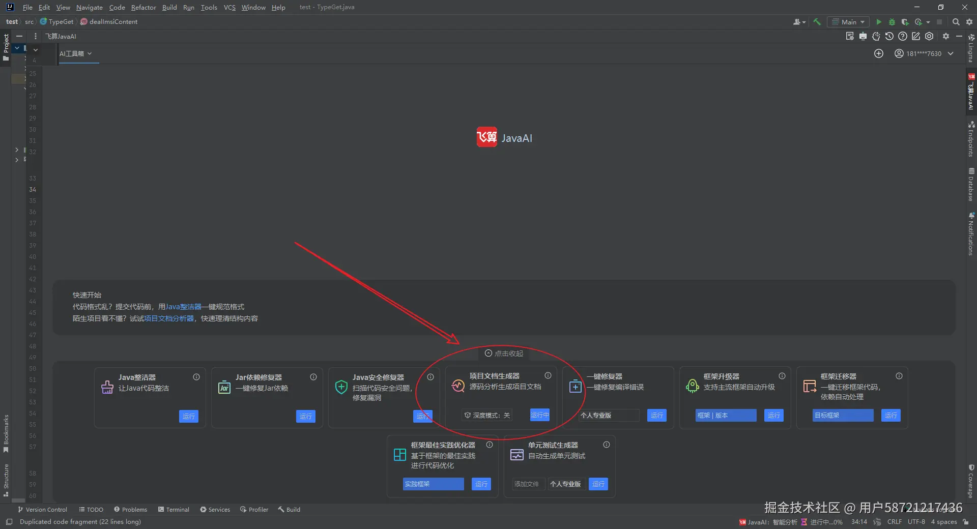Screen dimensions: 977x529
Task: Show info for 项目文档生成器 card
Action: coord(548,375)
